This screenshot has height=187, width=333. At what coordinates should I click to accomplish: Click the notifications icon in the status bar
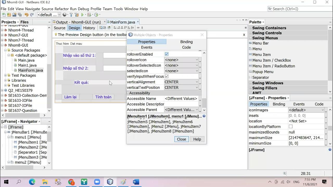[285, 173]
